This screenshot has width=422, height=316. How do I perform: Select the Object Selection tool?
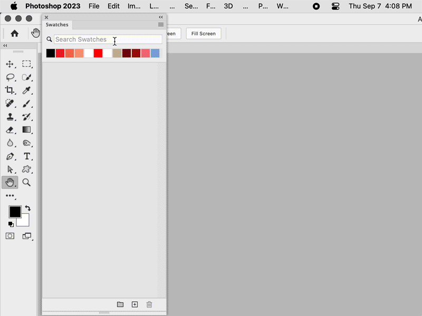pos(26,77)
